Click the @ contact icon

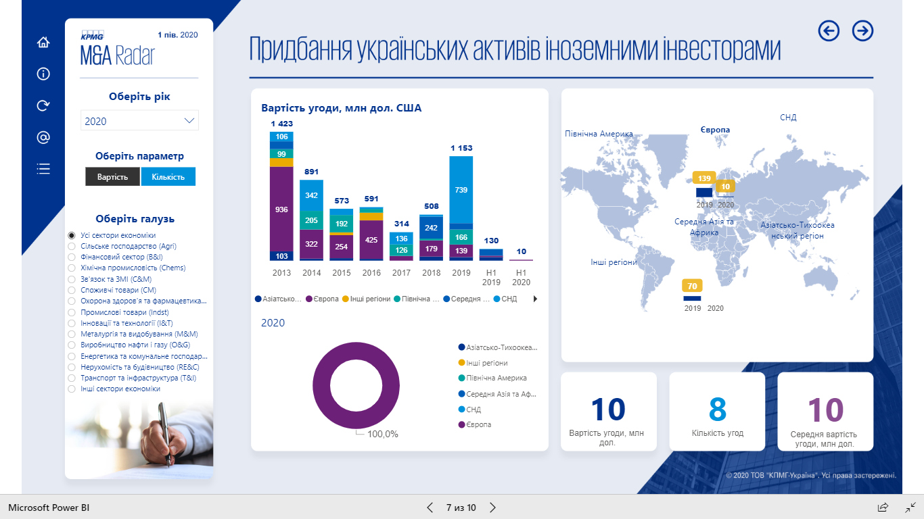pyautogui.click(x=43, y=138)
